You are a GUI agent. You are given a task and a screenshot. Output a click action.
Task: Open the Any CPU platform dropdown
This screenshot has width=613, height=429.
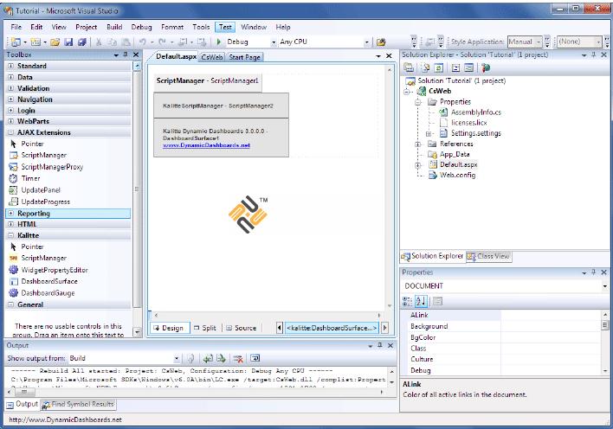coord(367,42)
